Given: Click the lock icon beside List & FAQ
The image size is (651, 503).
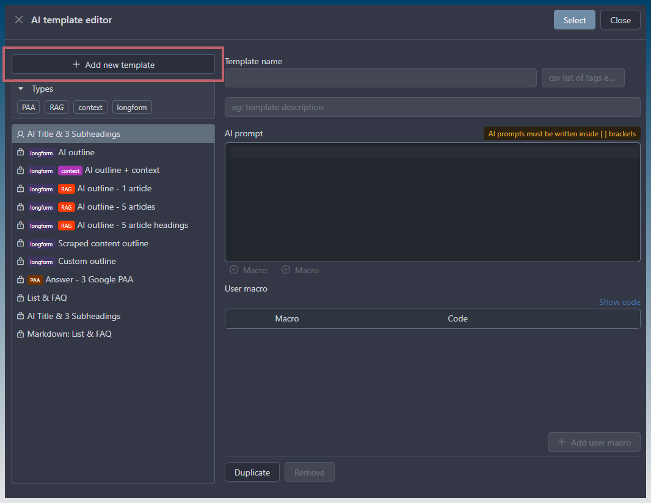Looking at the screenshot, I should 20,298.
